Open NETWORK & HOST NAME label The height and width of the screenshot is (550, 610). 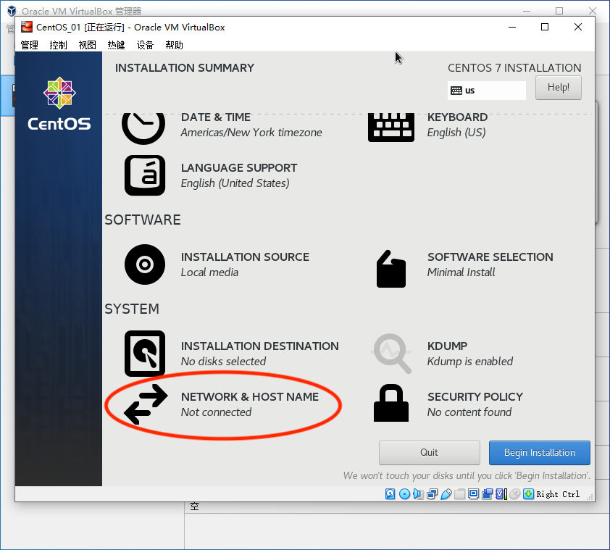[250, 396]
